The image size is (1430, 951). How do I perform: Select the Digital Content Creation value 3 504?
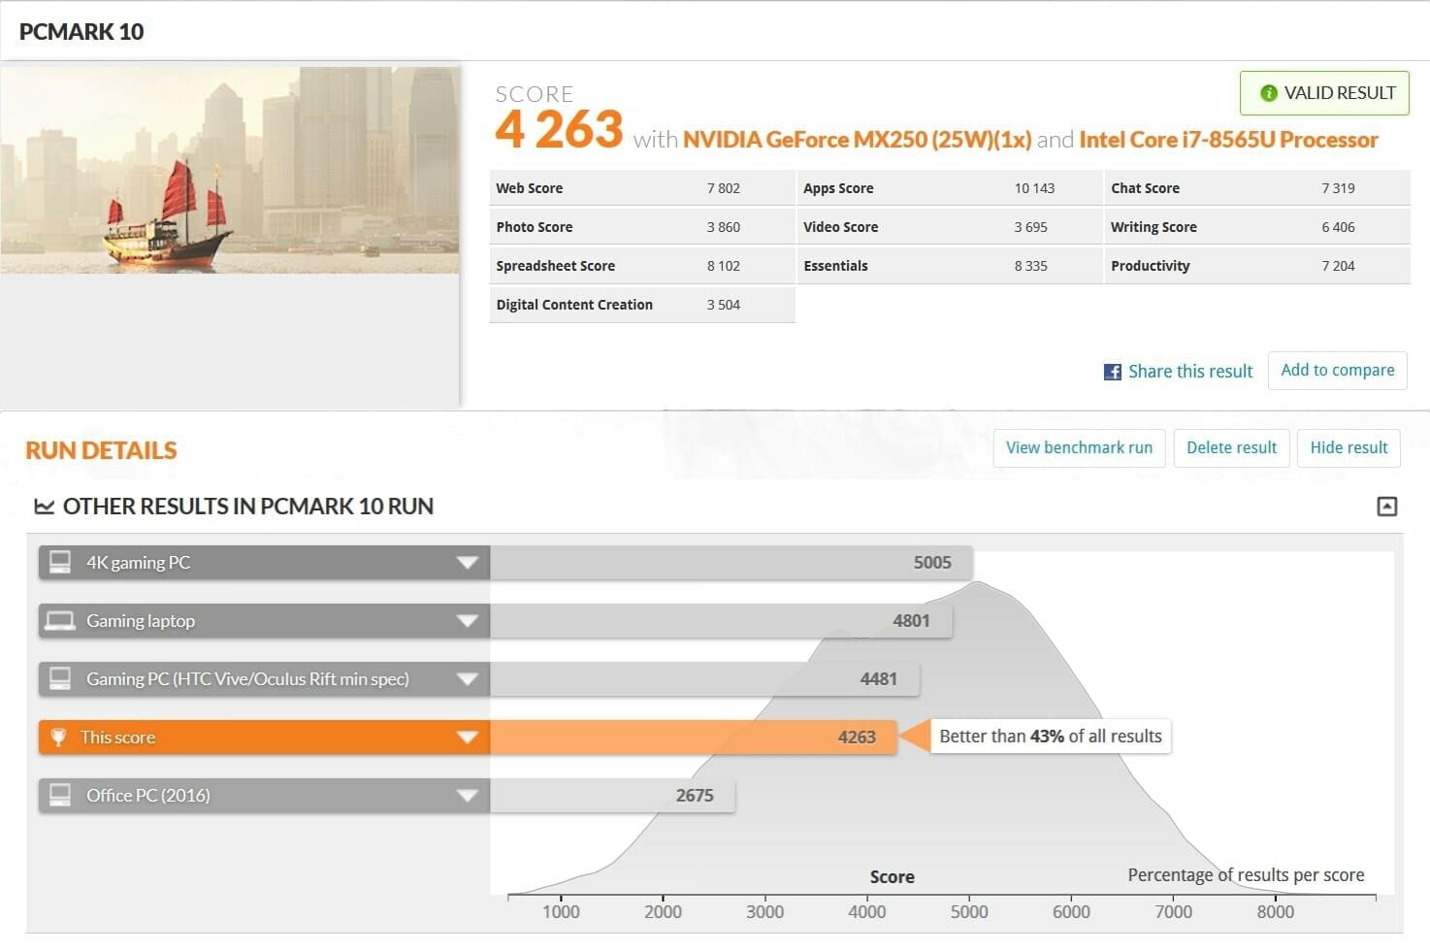click(x=724, y=305)
